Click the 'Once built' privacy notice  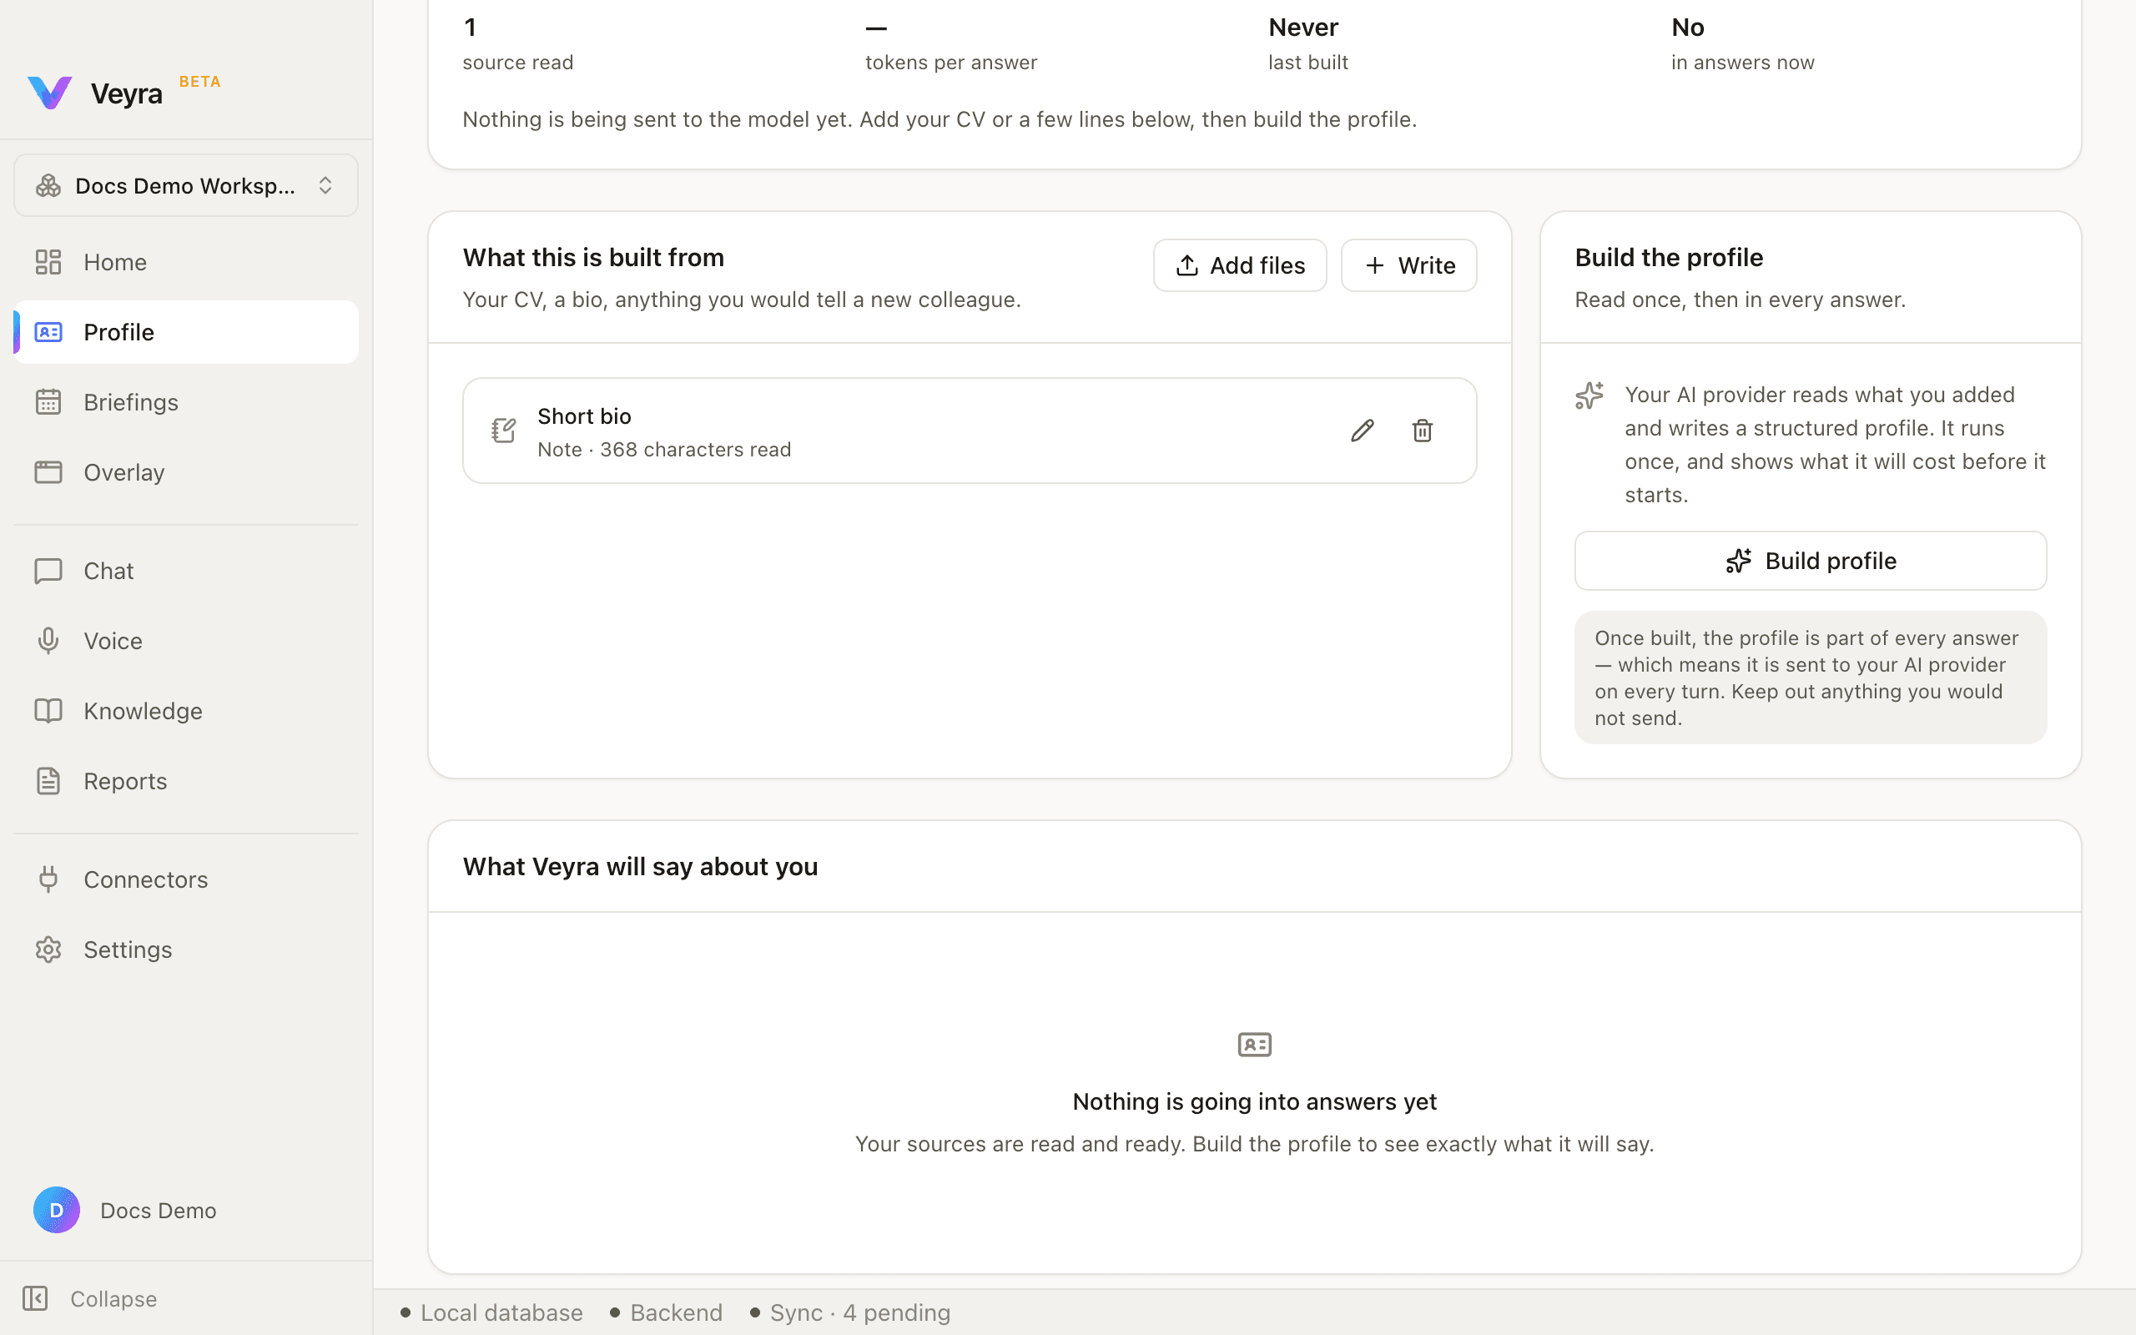click(x=1811, y=678)
